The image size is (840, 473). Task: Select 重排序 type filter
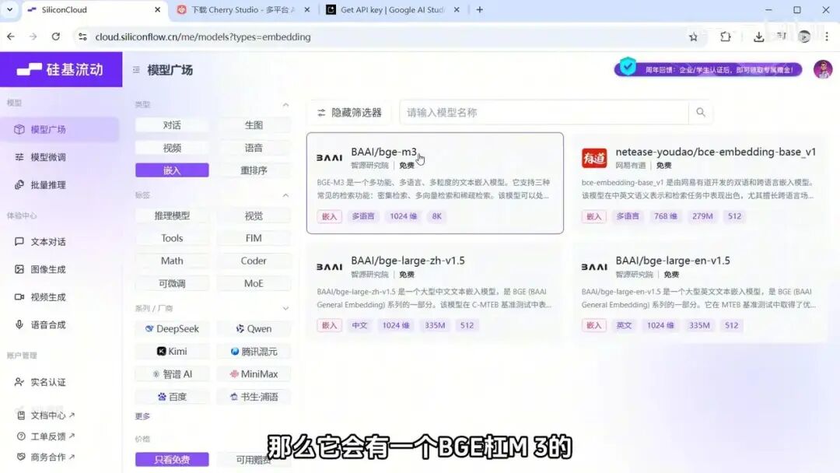[x=254, y=170]
